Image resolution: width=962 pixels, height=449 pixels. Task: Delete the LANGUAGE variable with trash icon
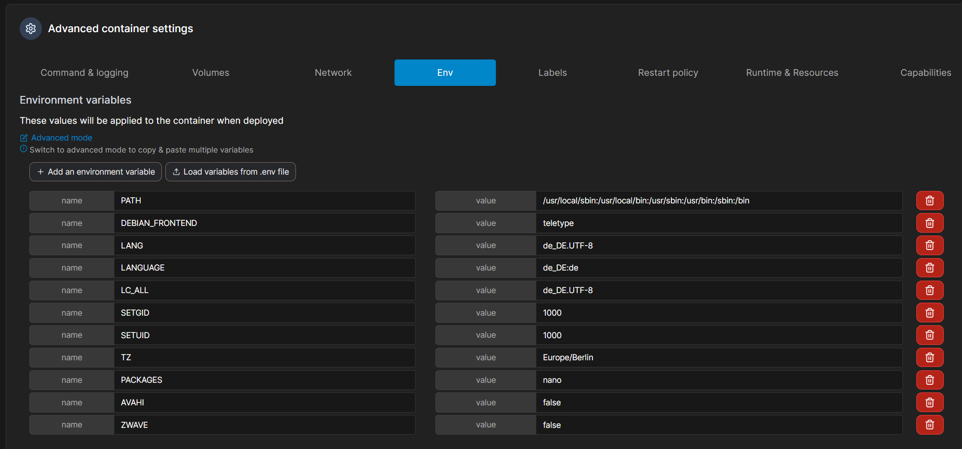click(x=929, y=268)
